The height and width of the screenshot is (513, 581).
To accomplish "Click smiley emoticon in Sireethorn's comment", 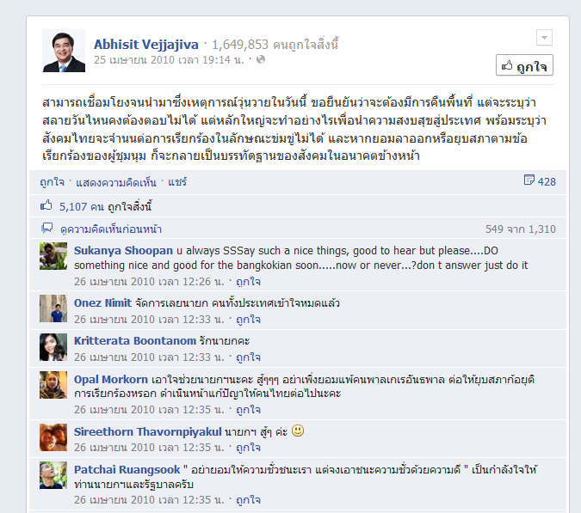I will (x=298, y=431).
